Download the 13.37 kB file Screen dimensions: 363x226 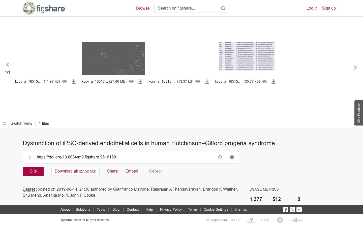207,82
